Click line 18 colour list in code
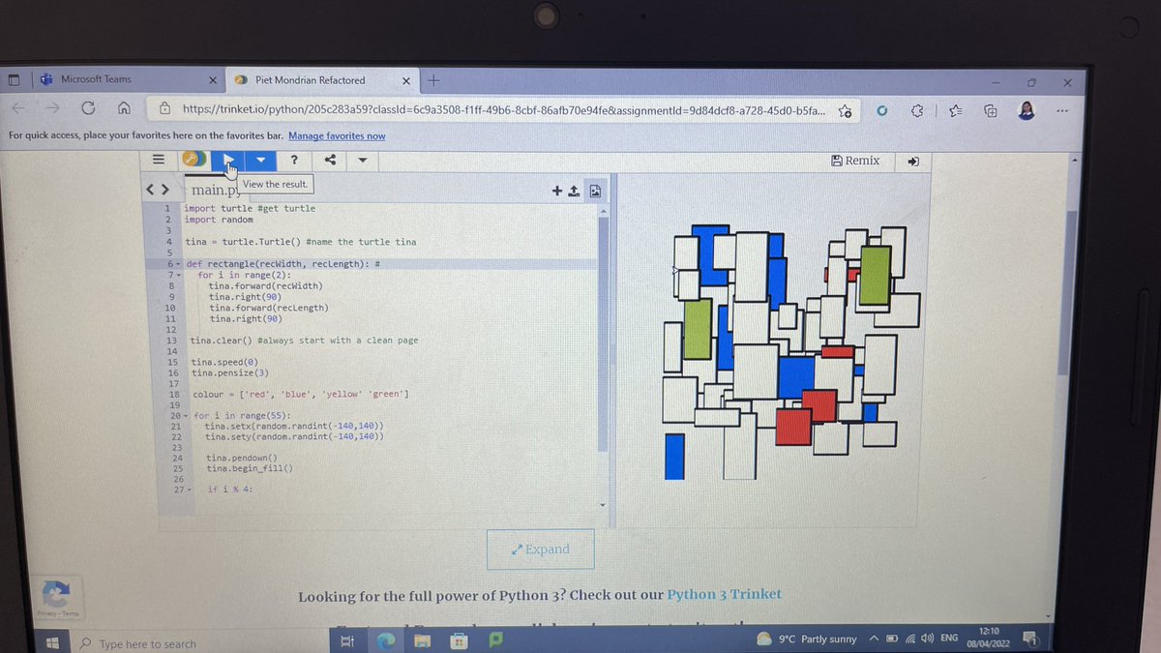Viewport: 1161px width, 653px height. 301,394
